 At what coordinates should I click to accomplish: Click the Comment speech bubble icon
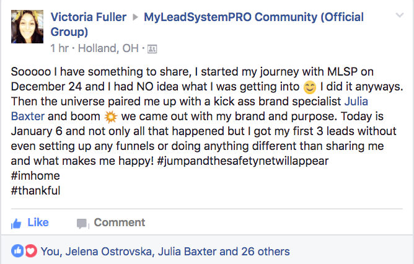pos(82,224)
